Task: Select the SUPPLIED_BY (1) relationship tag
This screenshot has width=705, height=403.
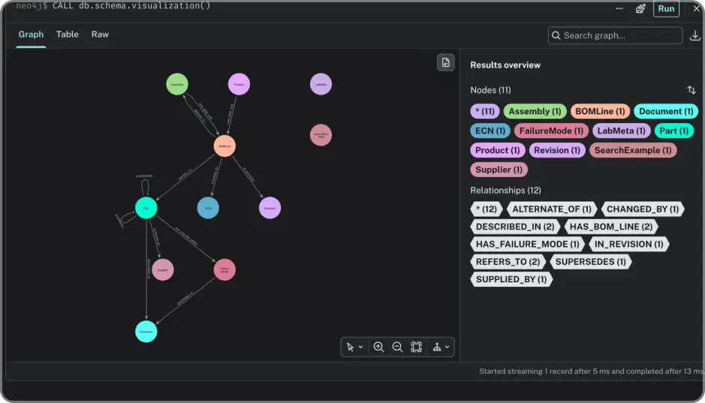Action: tap(511, 279)
